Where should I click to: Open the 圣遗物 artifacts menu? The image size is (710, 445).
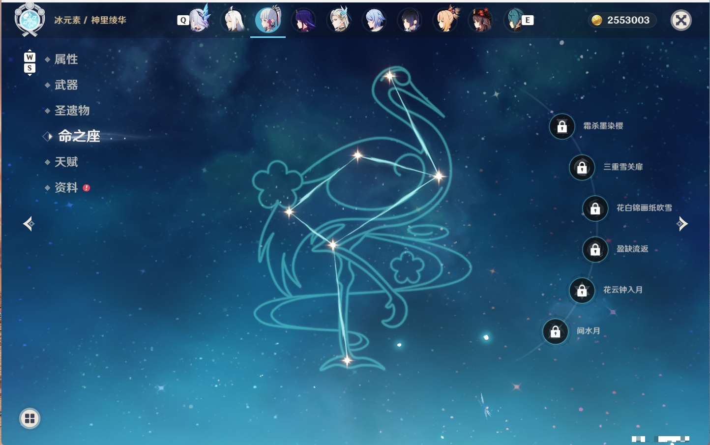point(72,111)
